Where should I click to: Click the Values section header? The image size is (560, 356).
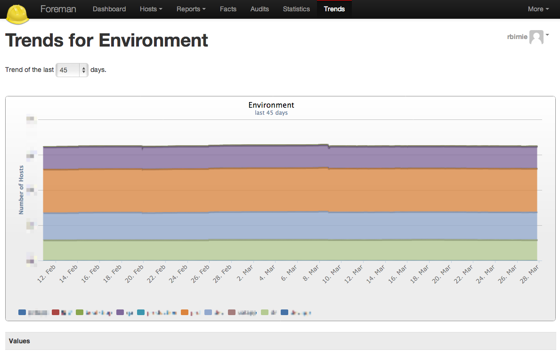tap(280, 341)
